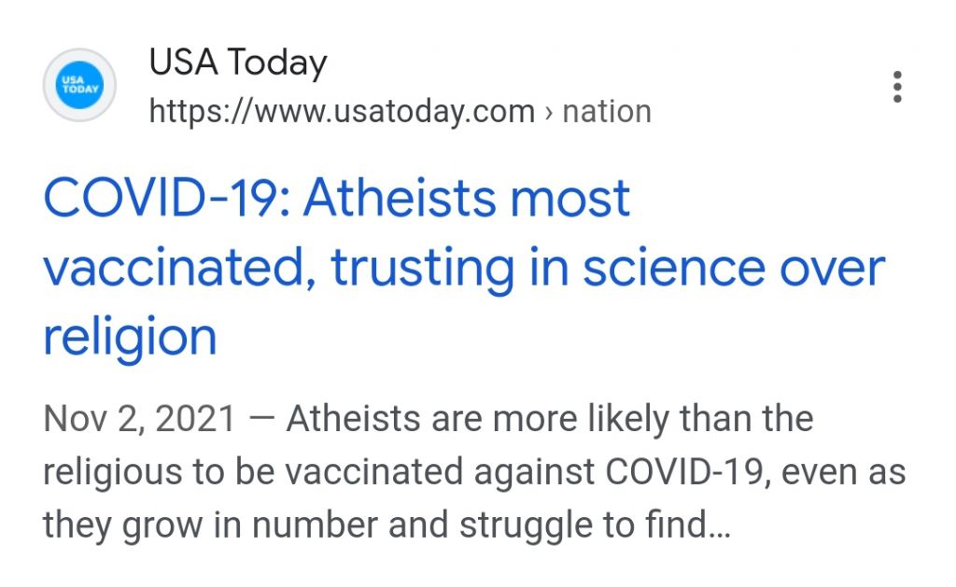
Task: Click the trailing ellipsis after "struggle to find"
Action: [719, 526]
